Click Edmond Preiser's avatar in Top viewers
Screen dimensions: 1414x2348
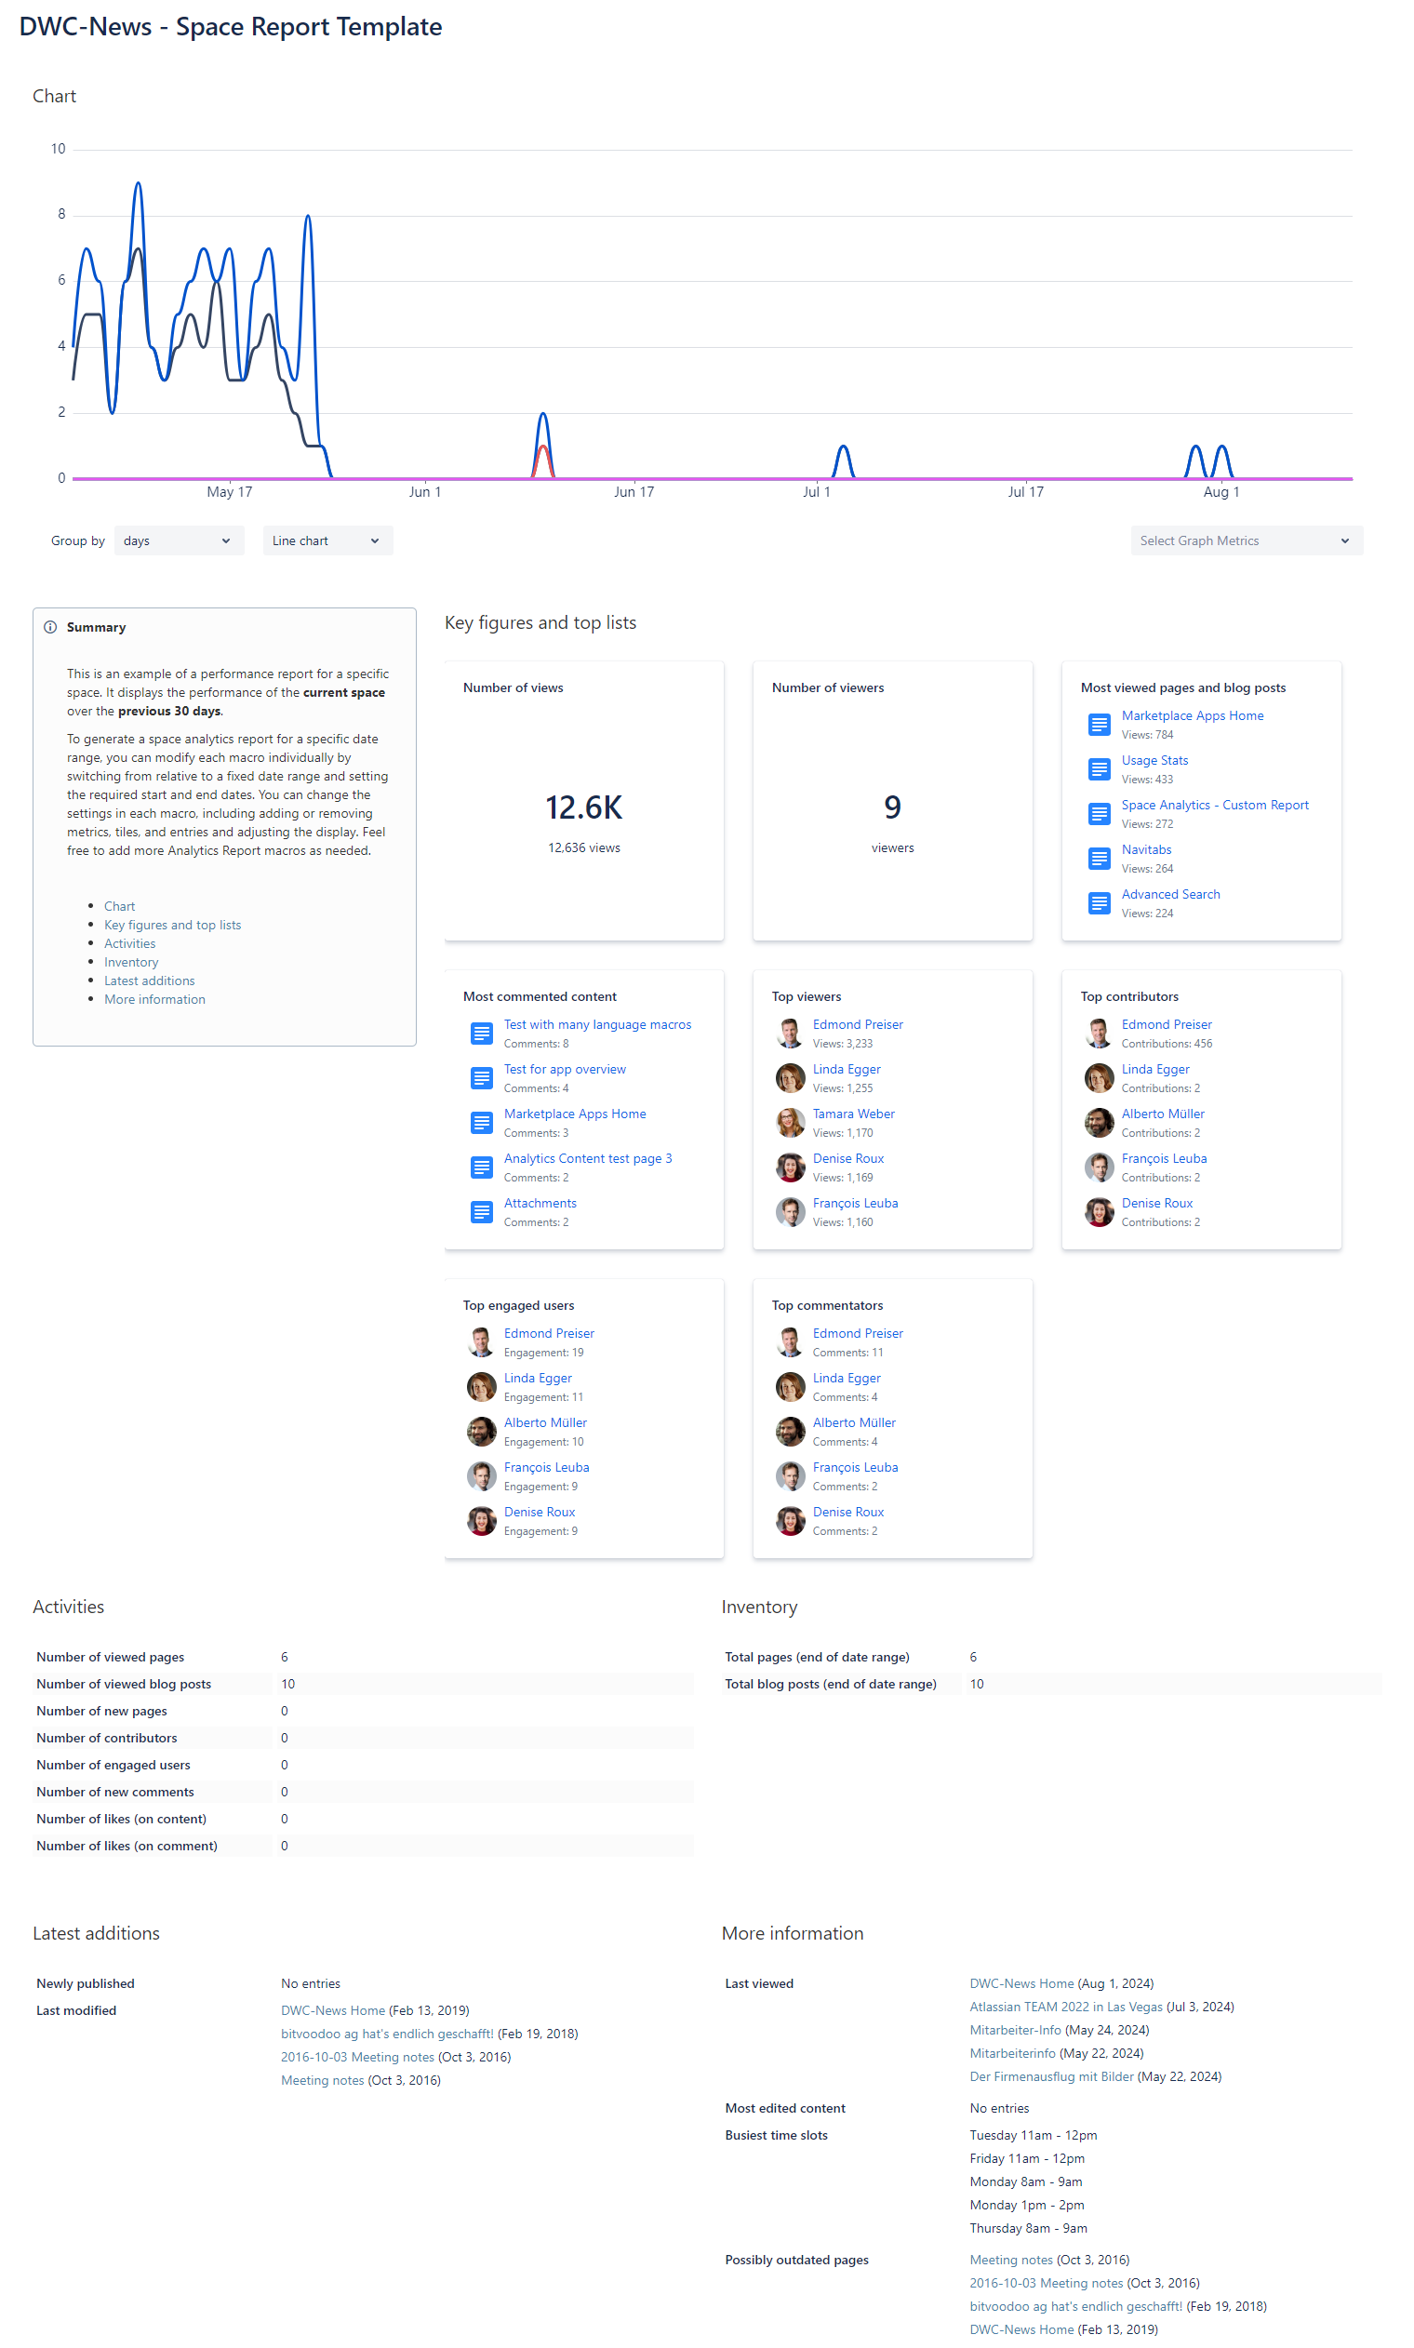pyautogui.click(x=790, y=1034)
